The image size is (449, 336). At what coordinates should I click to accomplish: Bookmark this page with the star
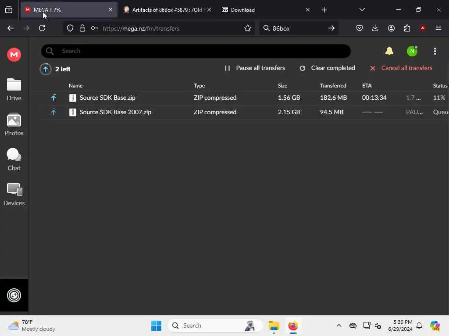248,28
